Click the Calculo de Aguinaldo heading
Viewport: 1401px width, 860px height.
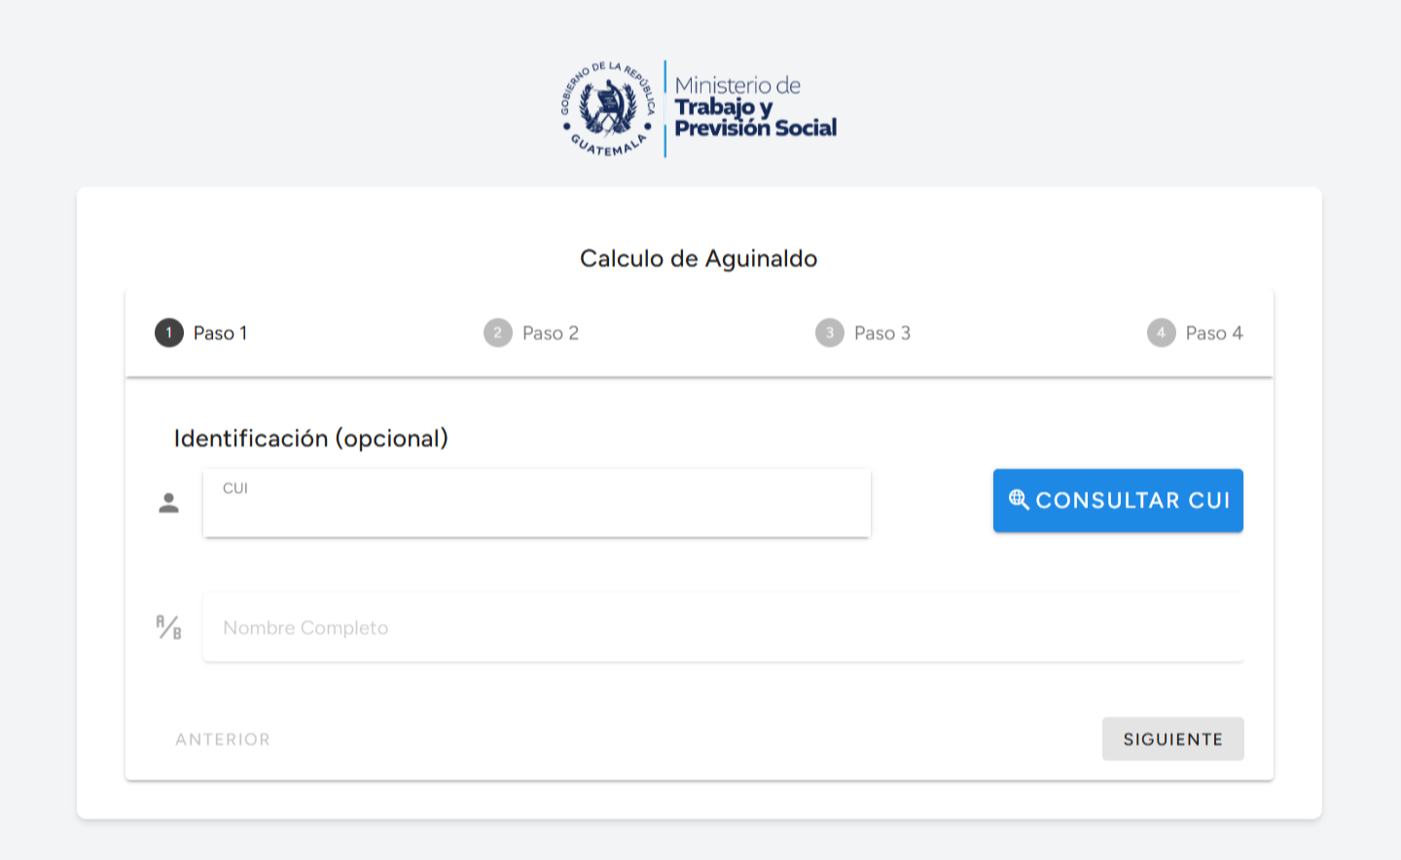coord(699,259)
